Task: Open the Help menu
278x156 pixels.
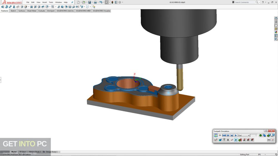Action: click(x=66, y=2)
